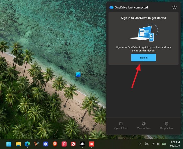The width and height of the screenshot is (183, 149).
Task: Open Microsoft Edge from the taskbar
Action: [x=27, y=144]
